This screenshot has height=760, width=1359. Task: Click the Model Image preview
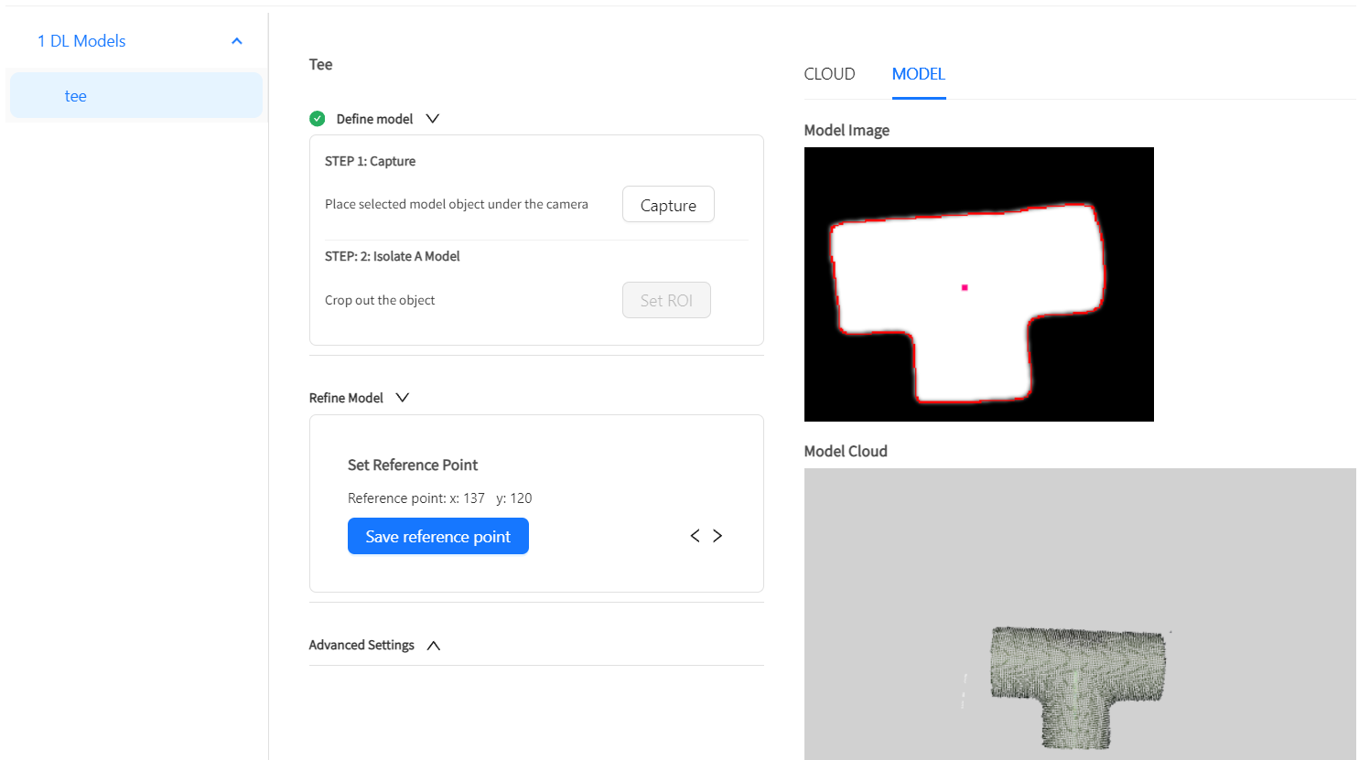click(979, 284)
